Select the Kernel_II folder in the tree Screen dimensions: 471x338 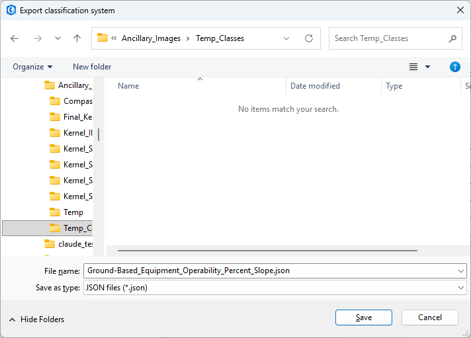click(71, 133)
